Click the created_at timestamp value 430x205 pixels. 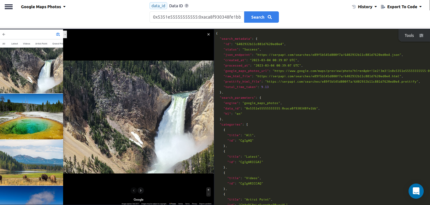click(274, 60)
